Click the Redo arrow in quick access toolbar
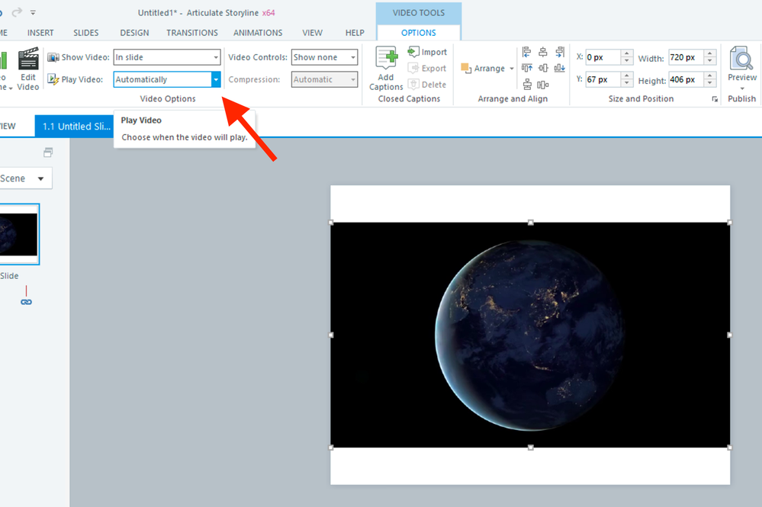 click(x=17, y=12)
